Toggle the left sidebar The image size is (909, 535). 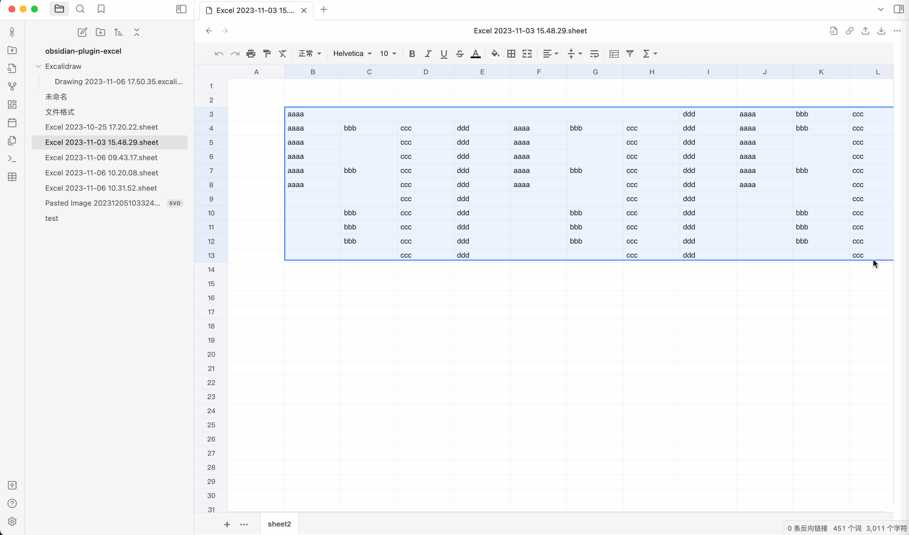tap(181, 9)
